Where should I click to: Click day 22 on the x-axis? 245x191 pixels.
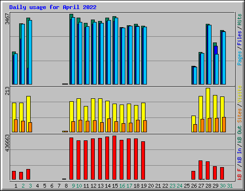click(x=165, y=186)
